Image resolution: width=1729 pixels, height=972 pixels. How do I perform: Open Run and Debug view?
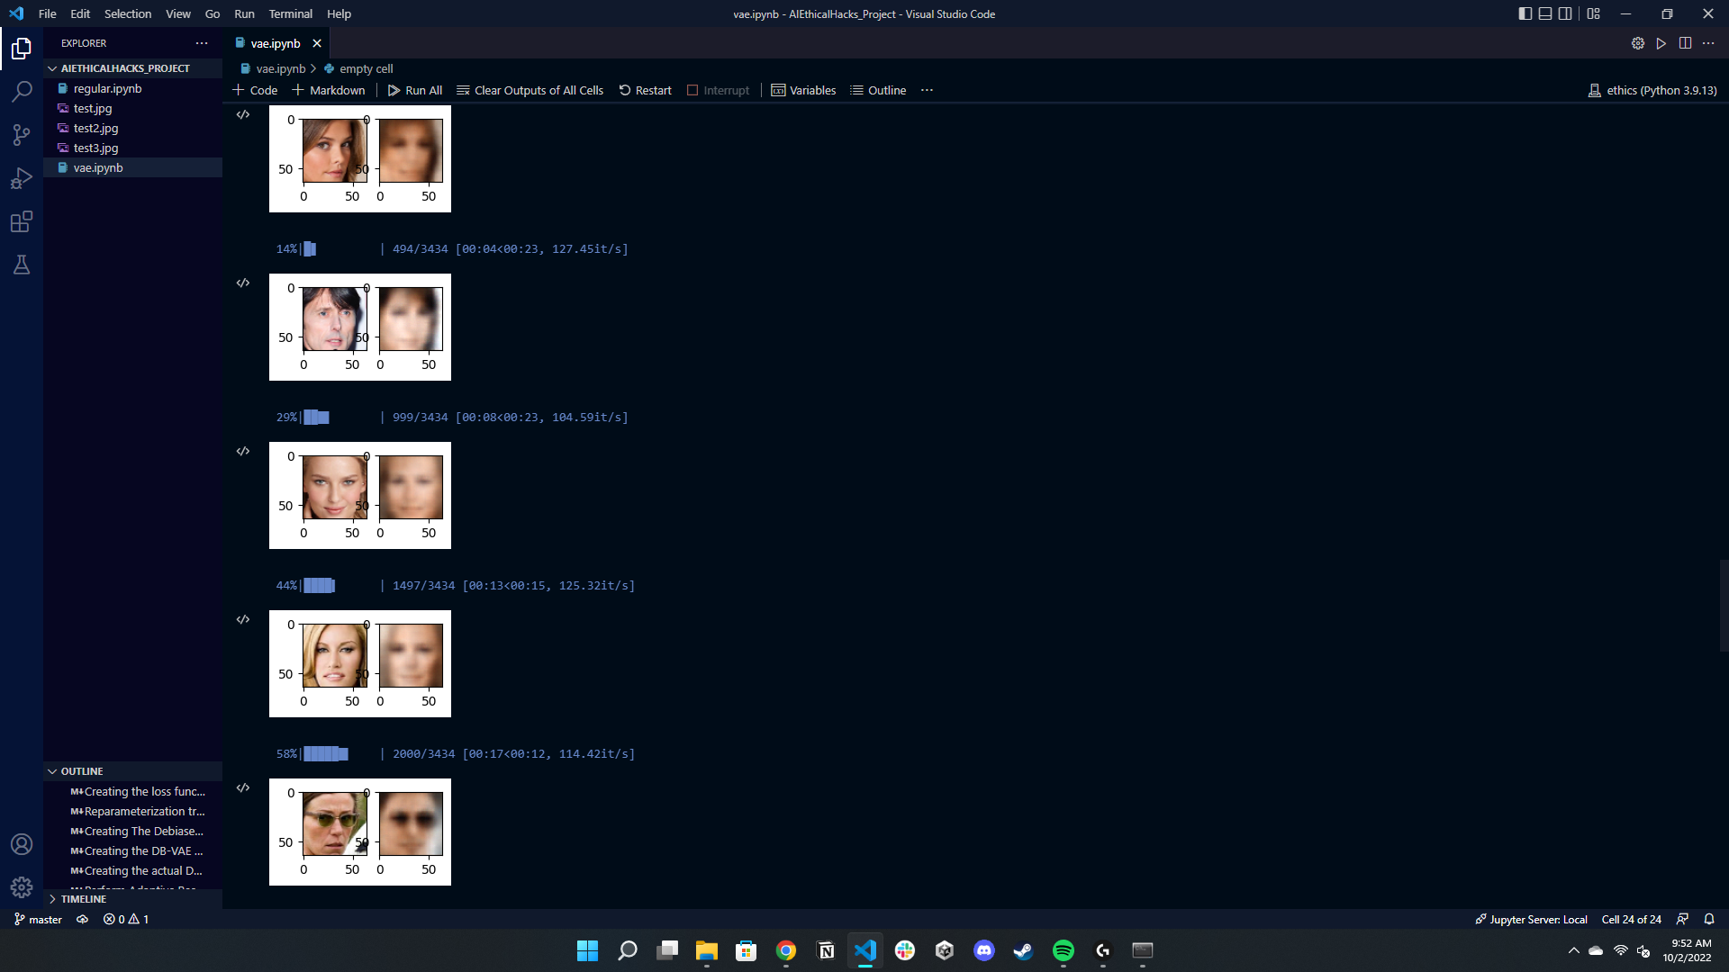click(22, 178)
